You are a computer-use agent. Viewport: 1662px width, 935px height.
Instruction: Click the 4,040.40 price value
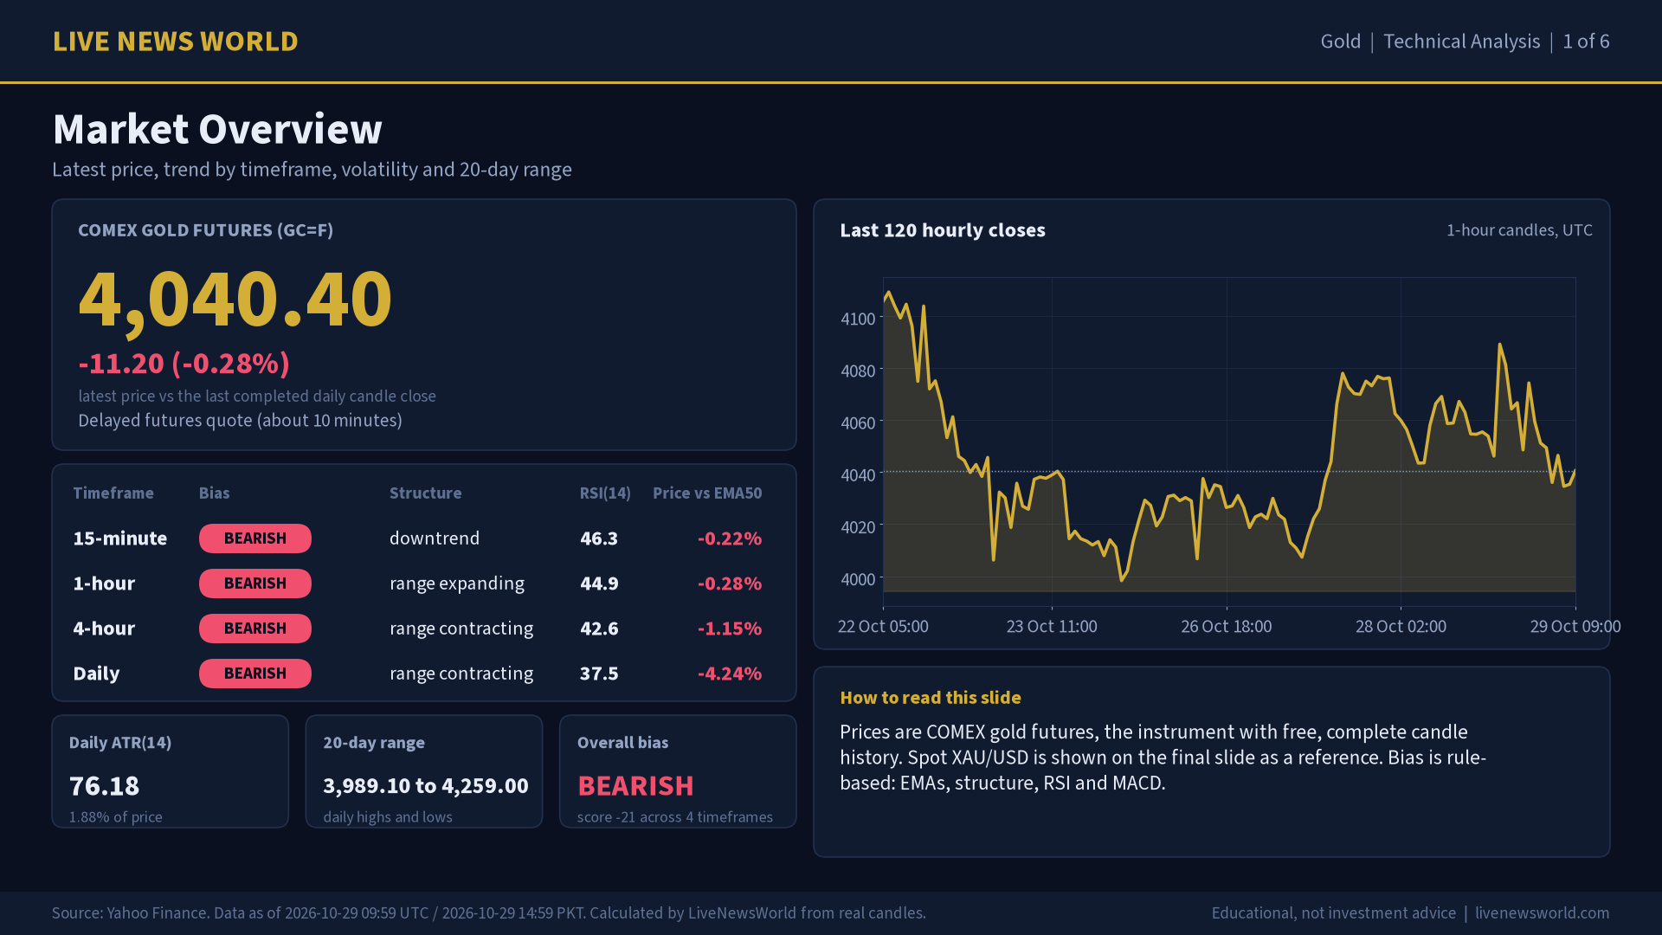click(x=235, y=300)
